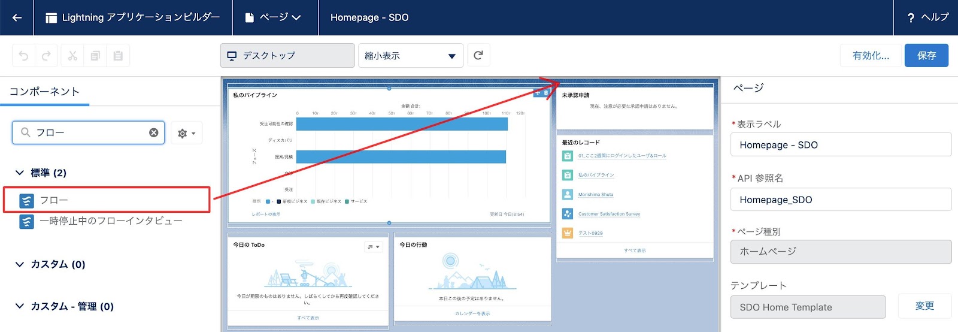Select the デスクトップ form factor button
This screenshot has height=332, width=958.
tap(287, 56)
